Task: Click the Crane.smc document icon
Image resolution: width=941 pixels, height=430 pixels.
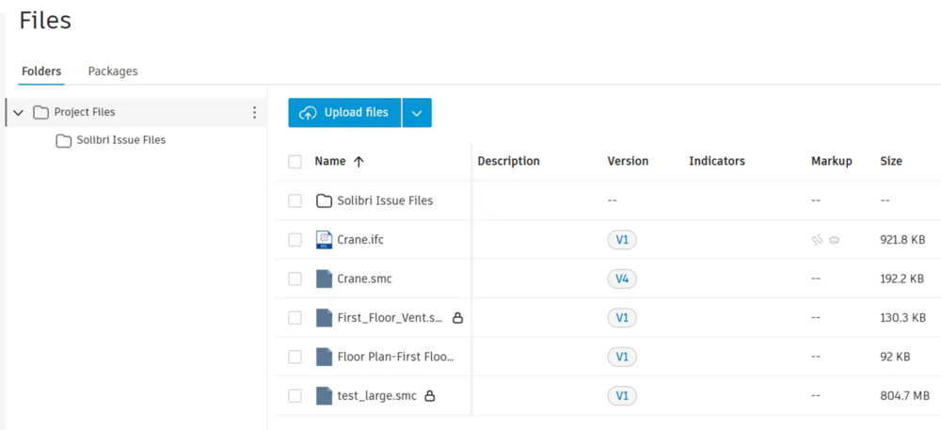Action: click(324, 279)
